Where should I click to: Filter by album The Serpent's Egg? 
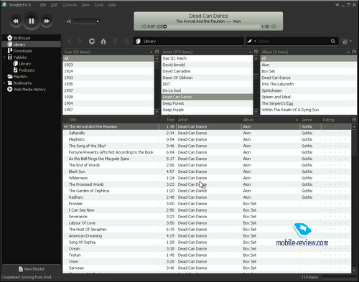point(308,103)
